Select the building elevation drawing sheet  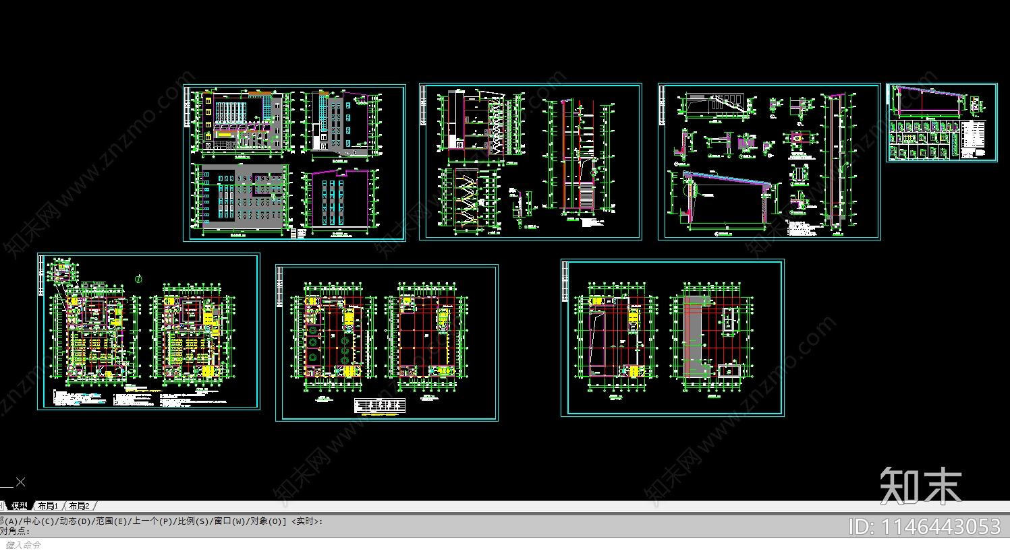(x=294, y=162)
